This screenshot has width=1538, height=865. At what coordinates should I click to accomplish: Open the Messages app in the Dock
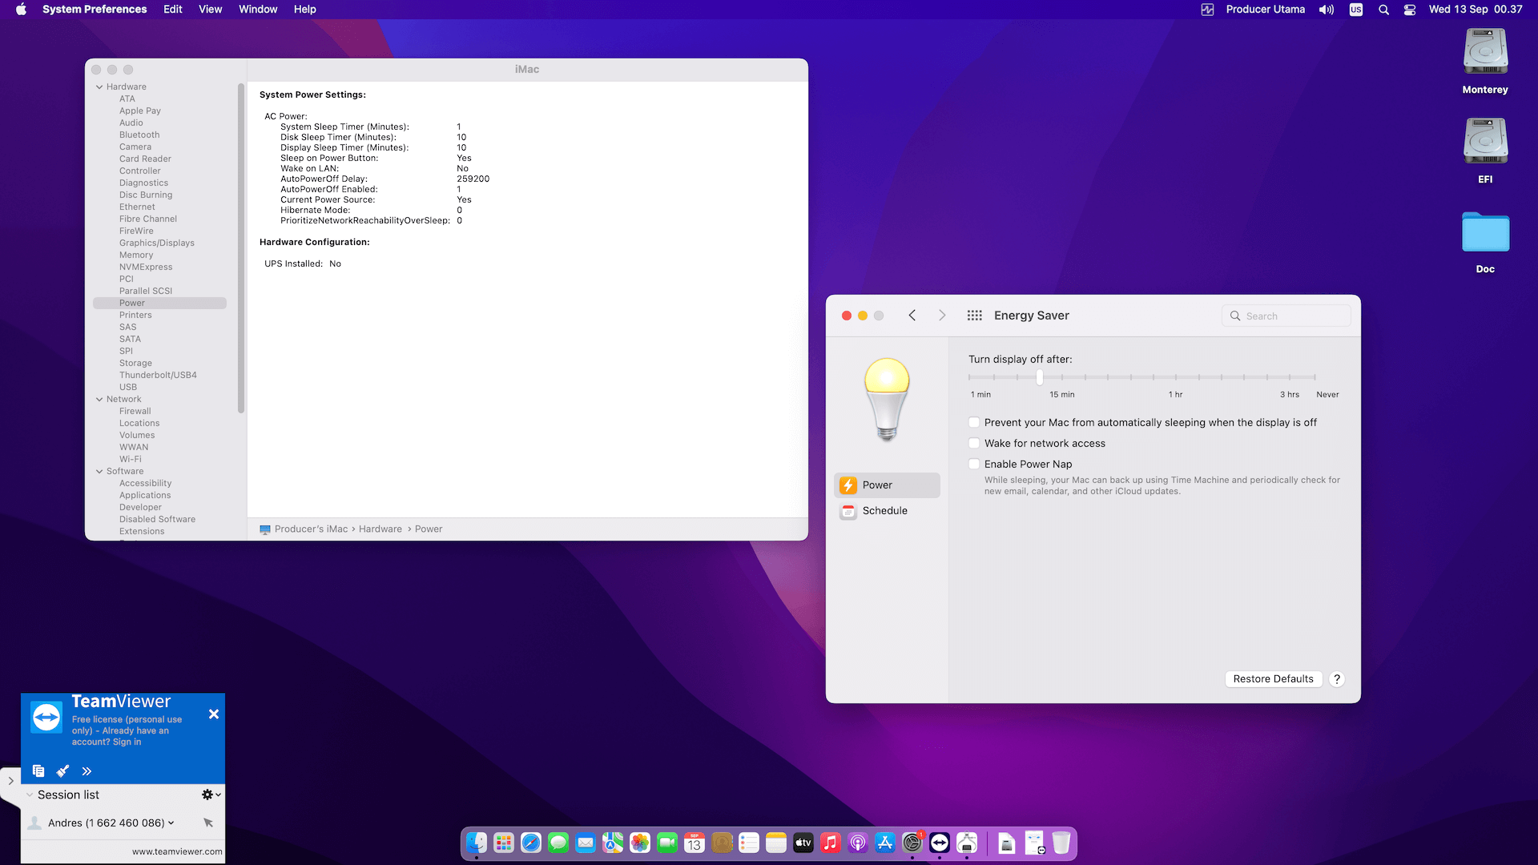[x=558, y=843]
